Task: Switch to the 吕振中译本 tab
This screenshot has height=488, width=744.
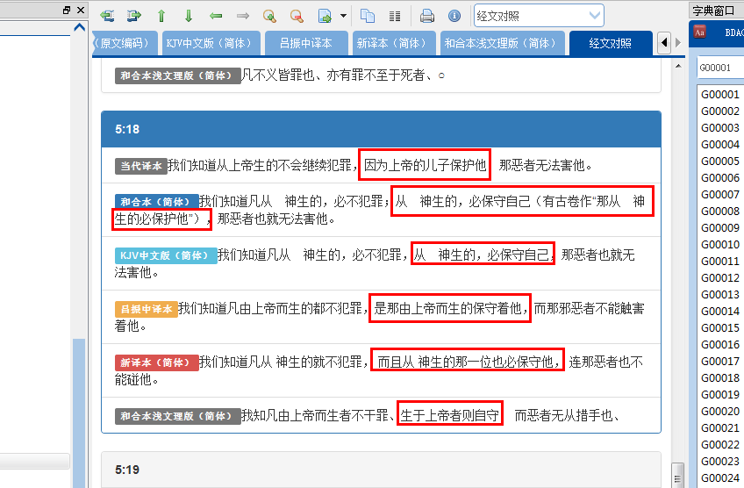Action: pos(305,43)
